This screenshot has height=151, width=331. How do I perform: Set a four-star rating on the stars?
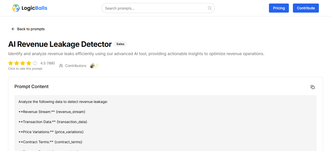(x=29, y=63)
